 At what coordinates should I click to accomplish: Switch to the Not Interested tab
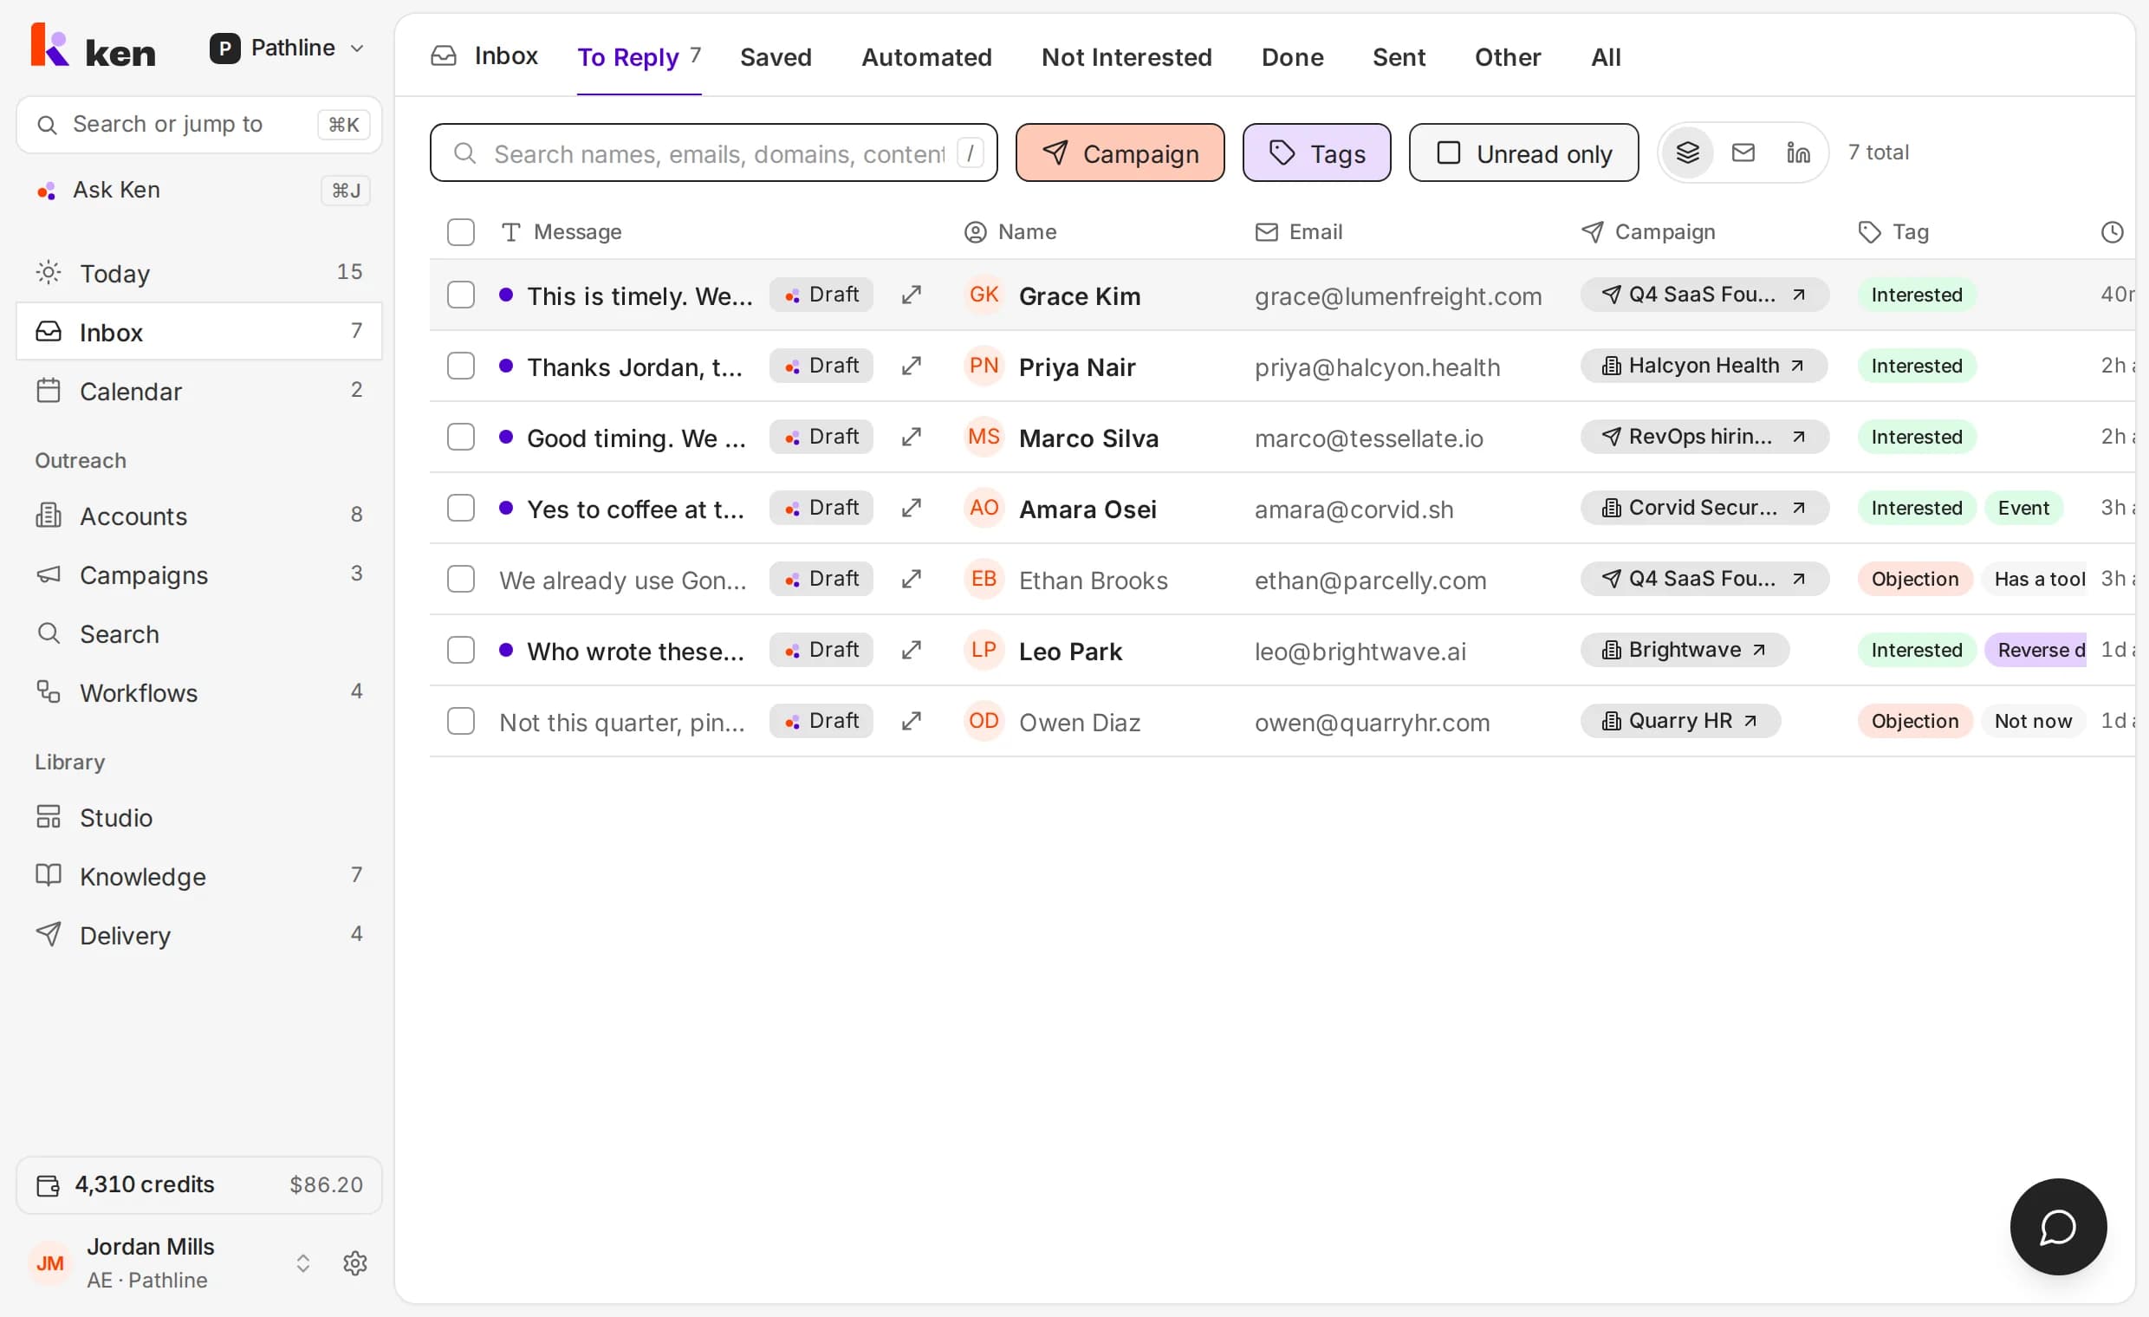[x=1126, y=56]
